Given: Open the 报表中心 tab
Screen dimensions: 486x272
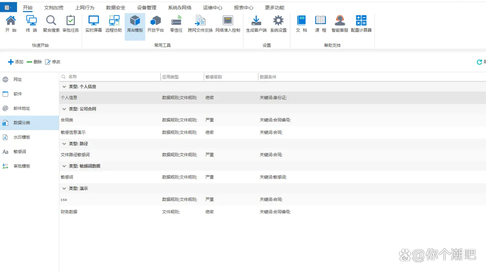Looking at the screenshot, I should coord(243,8).
